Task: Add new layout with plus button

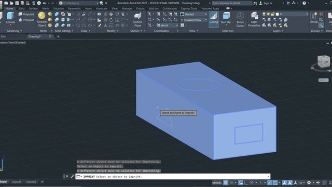Action: click(42, 182)
